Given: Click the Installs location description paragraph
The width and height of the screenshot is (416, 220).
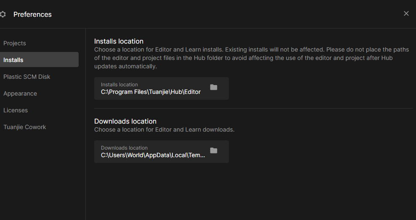Looking at the screenshot, I should tap(252, 58).
